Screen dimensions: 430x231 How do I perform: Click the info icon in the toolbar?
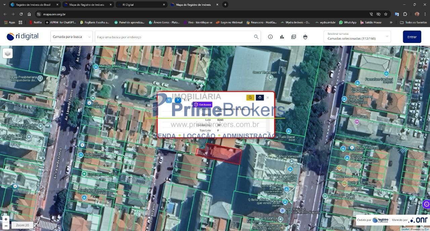pyautogui.click(x=270, y=37)
